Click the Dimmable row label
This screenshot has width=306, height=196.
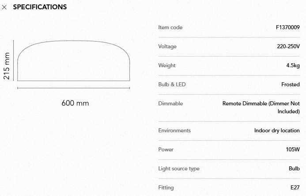(170, 104)
